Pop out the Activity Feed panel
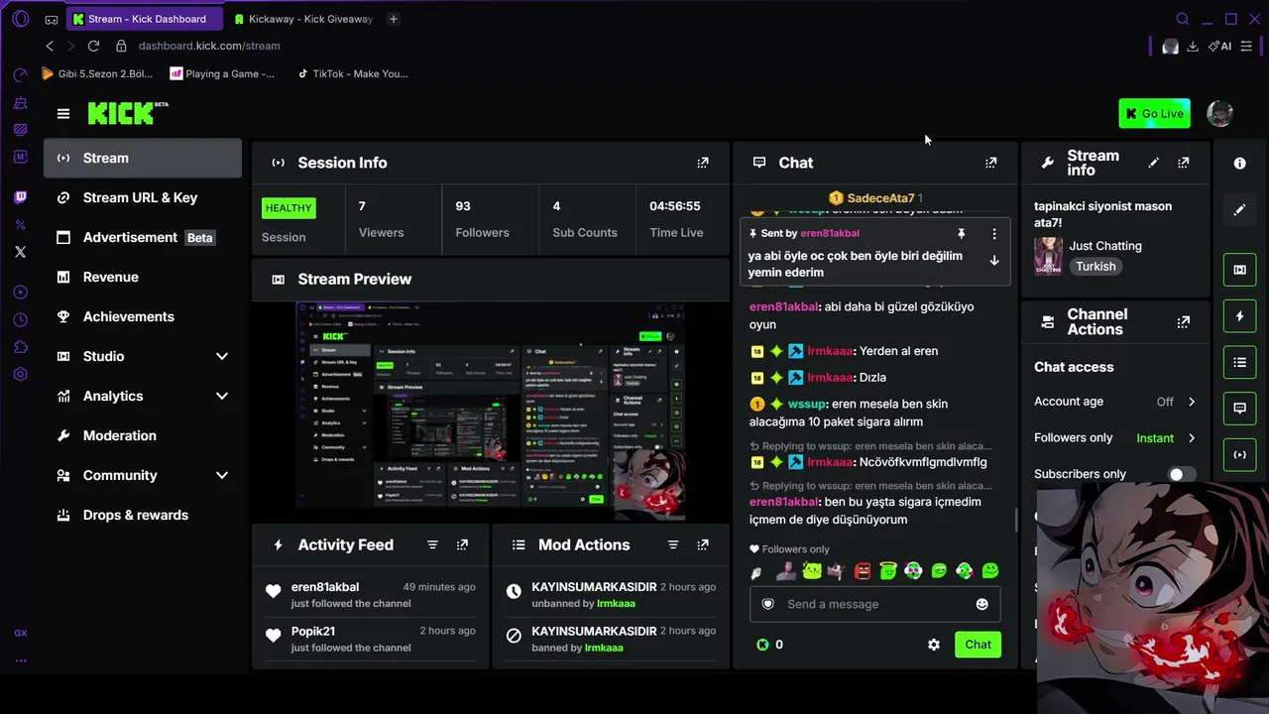The width and height of the screenshot is (1269, 714). point(462,545)
